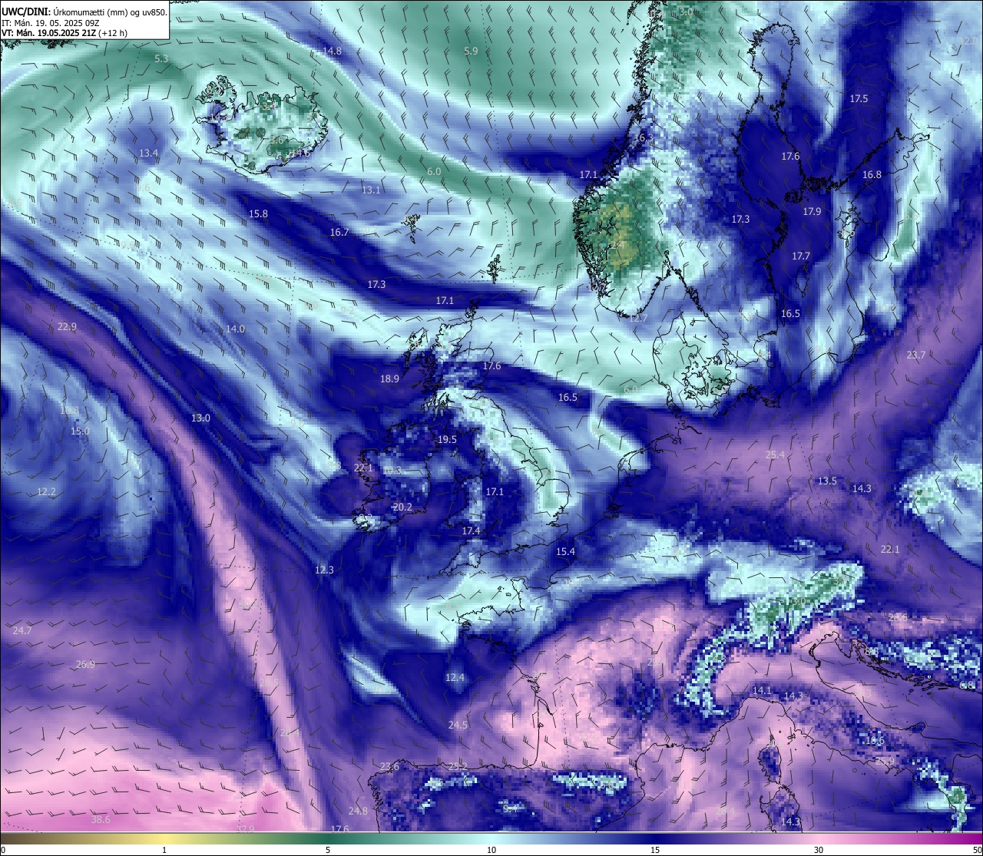Click the 13.5 value label
This screenshot has height=856, width=983.
coord(827,481)
